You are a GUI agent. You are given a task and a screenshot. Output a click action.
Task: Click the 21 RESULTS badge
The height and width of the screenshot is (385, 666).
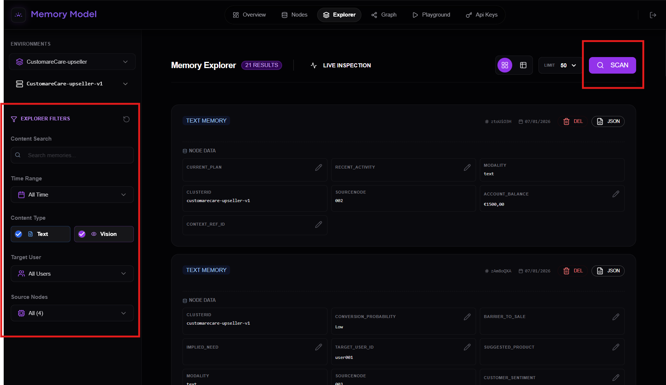261,65
